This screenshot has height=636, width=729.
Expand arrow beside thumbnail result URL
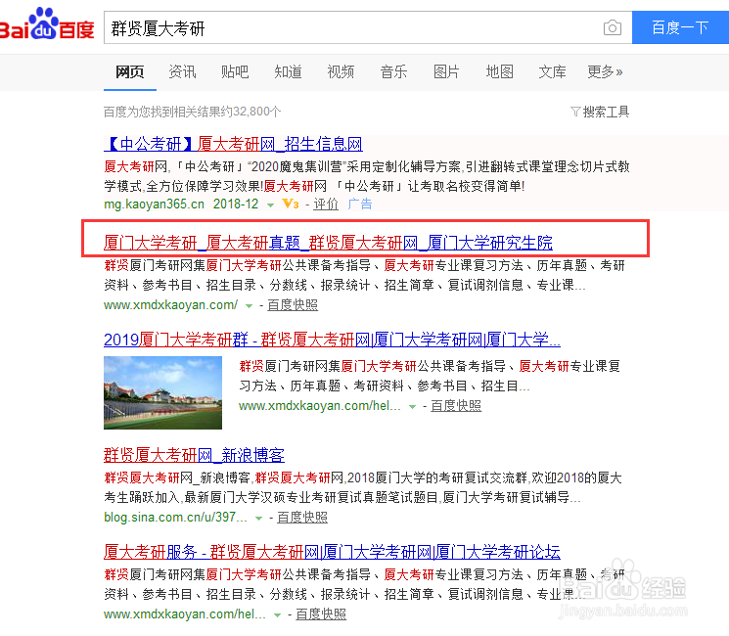[412, 407]
